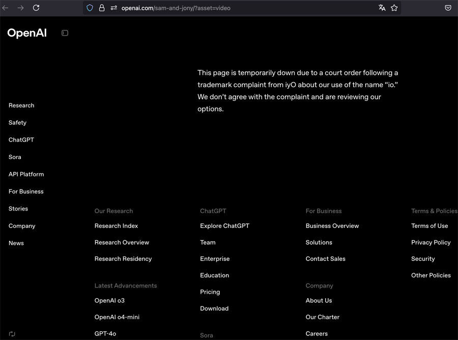458x340 pixels.
Task: Open the OpenAI o3 footer link
Action: point(109,301)
